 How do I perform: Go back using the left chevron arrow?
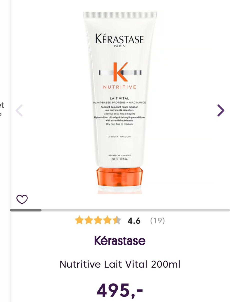tap(19, 110)
